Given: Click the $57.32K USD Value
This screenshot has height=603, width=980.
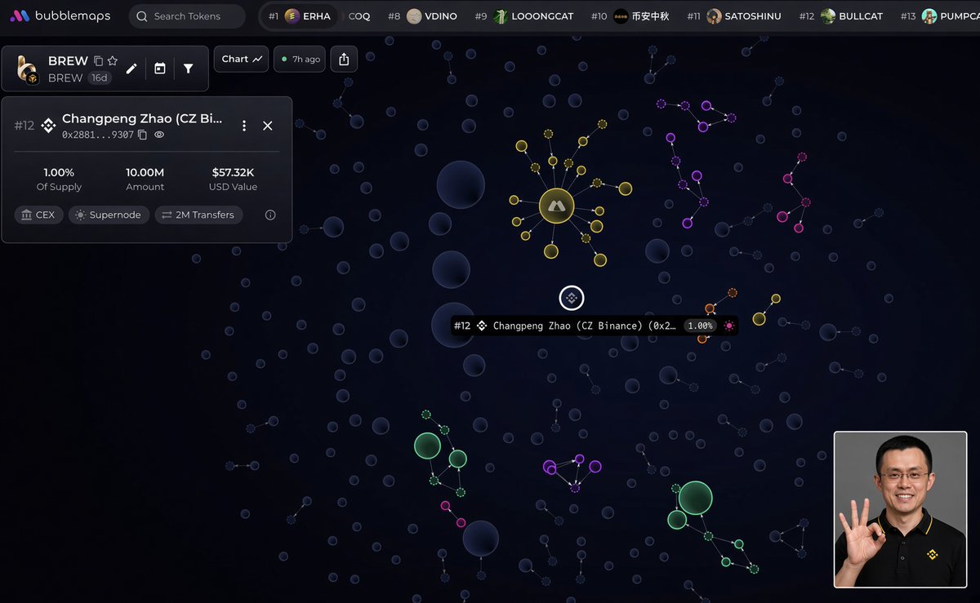Looking at the screenshot, I should coord(234,172).
